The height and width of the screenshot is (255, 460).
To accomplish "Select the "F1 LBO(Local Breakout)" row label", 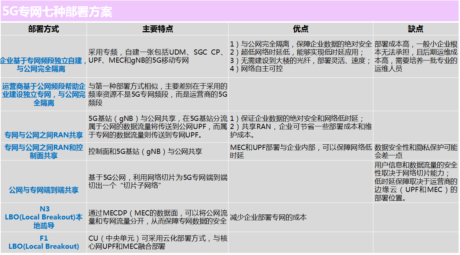I will pyautogui.click(x=44, y=242).
